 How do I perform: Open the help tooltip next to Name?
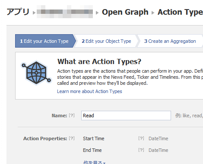(x=72, y=115)
